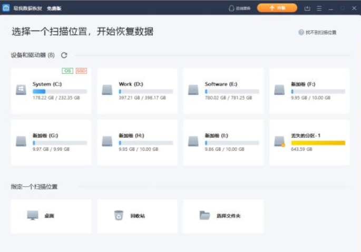Image resolution: width=361 pixels, height=252 pixels.
Task: Pick the new volume (H:) drive
Action: coord(137,142)
